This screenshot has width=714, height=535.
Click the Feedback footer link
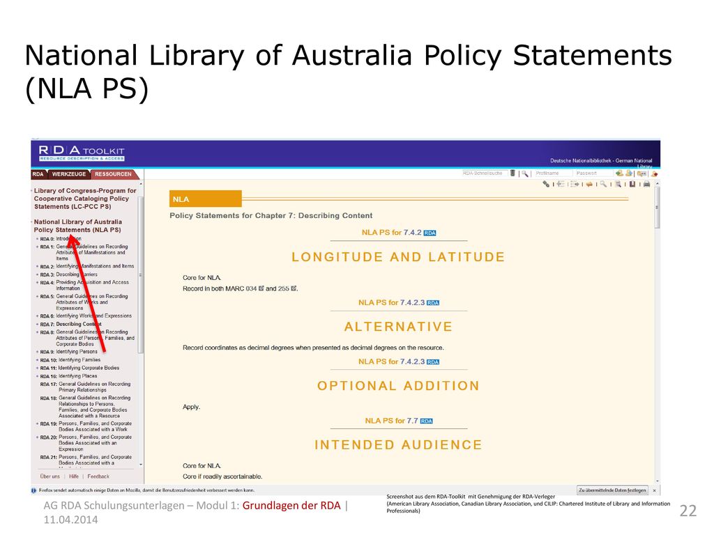click(98, 476)
